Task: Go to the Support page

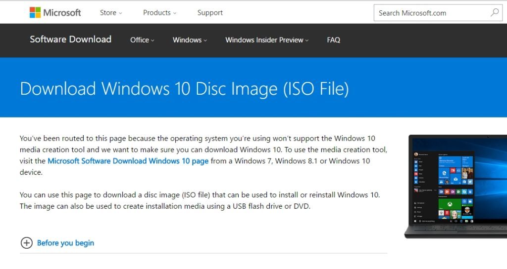Action: pyautogui.click(x=210, y=12)
